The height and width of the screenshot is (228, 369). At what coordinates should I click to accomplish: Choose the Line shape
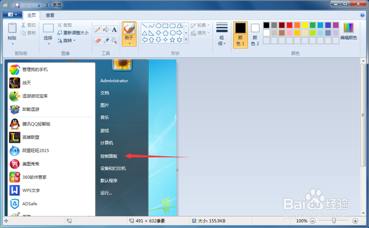145,25
